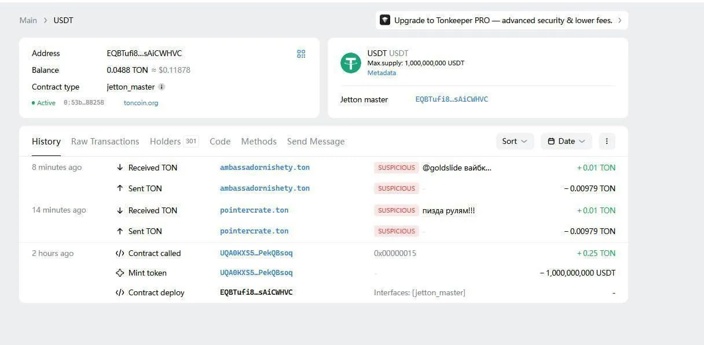Go to Main in breadcrumb
Viewport: 704px width, 345px height.
(x=28, y=20)
